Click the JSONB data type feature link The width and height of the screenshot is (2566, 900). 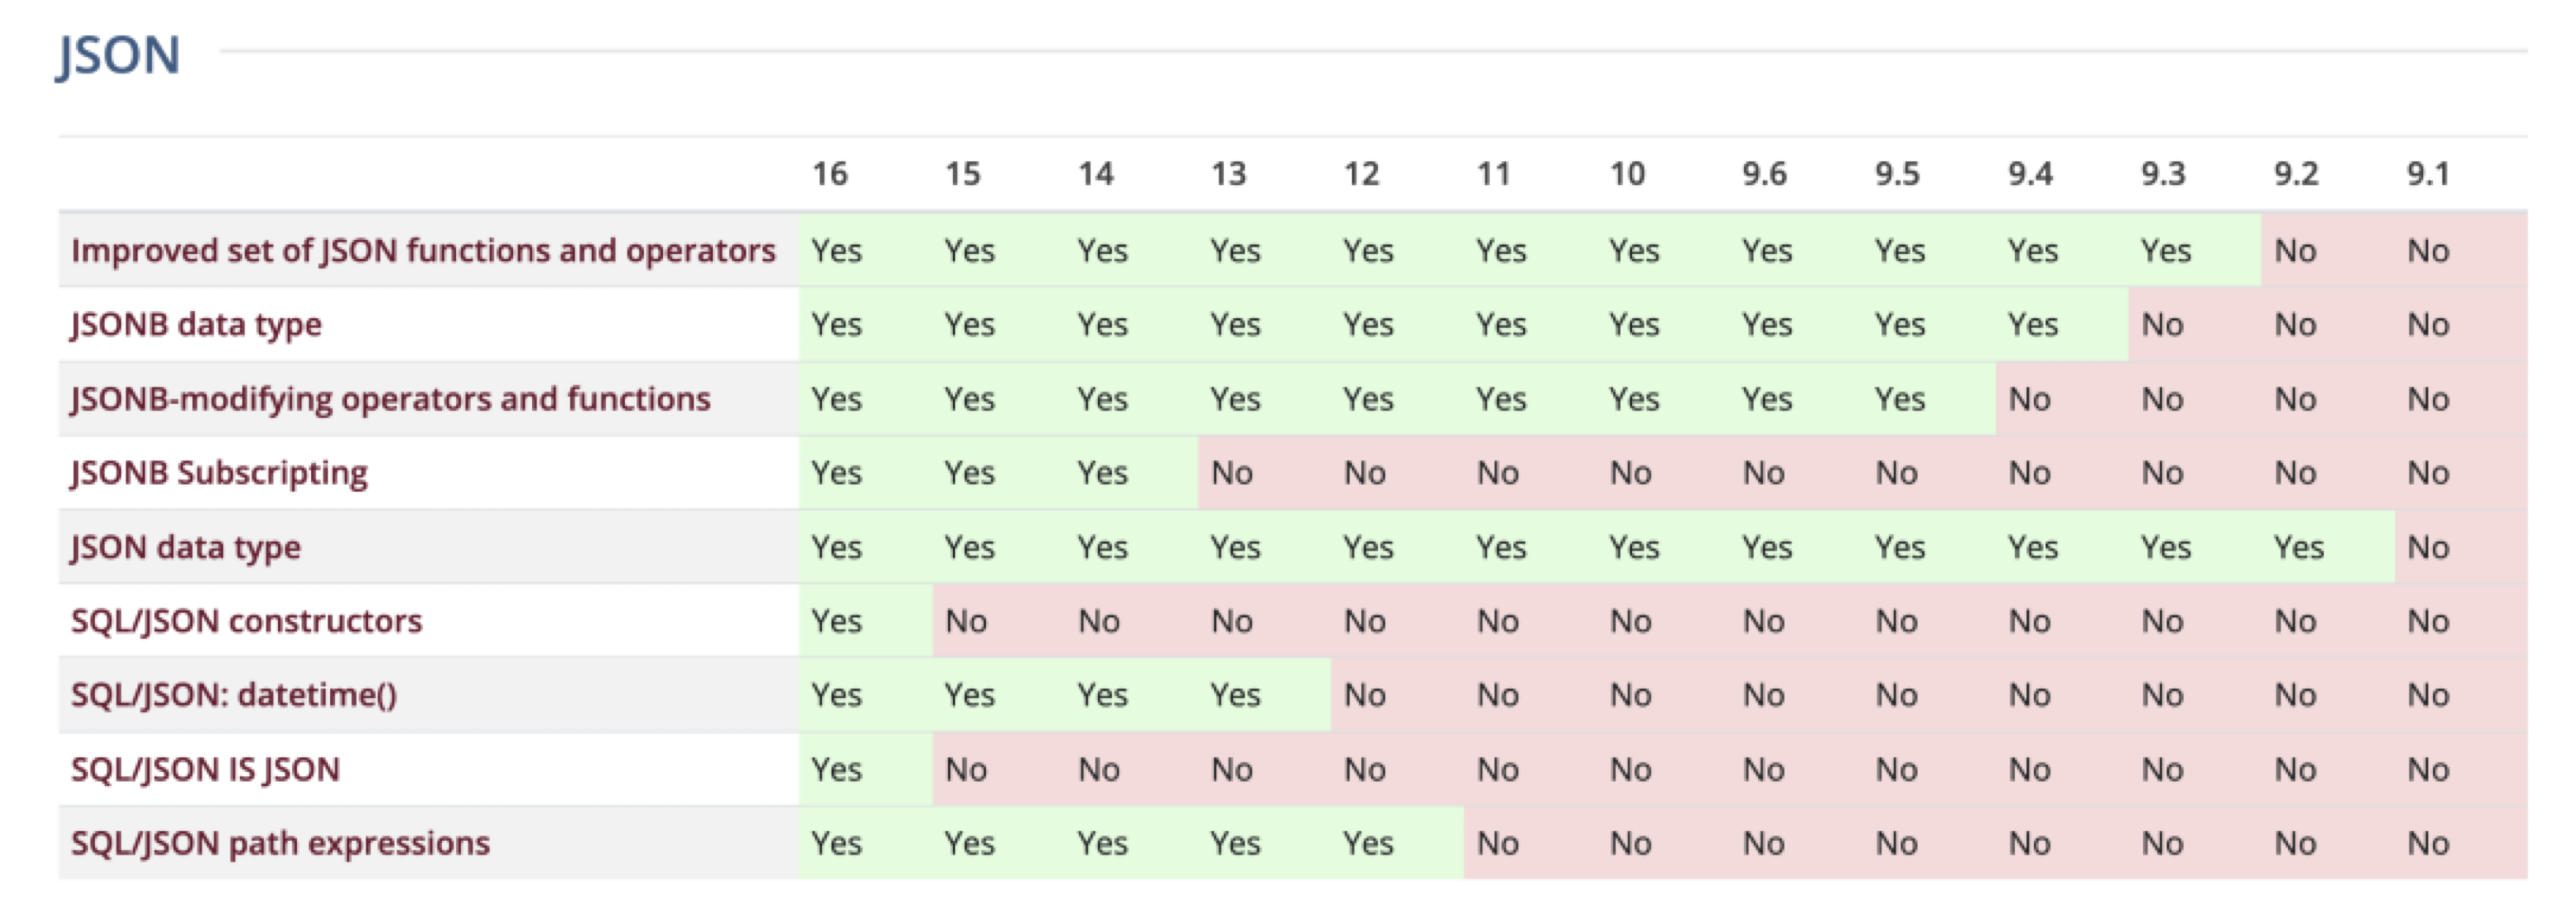tap(196, 325)
